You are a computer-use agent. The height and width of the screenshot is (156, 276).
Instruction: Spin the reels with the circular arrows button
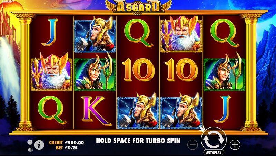point(214,140)
